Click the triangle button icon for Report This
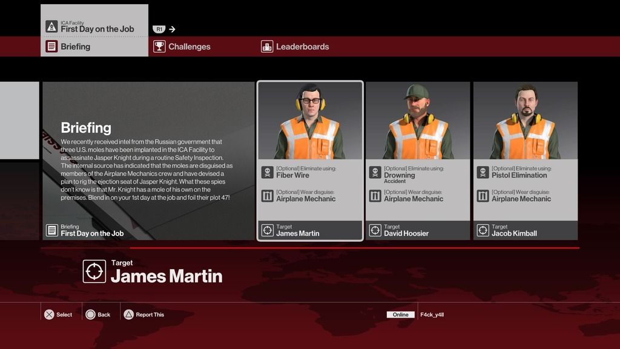Viewport: 620px width, 349px height. click(128, 314)
